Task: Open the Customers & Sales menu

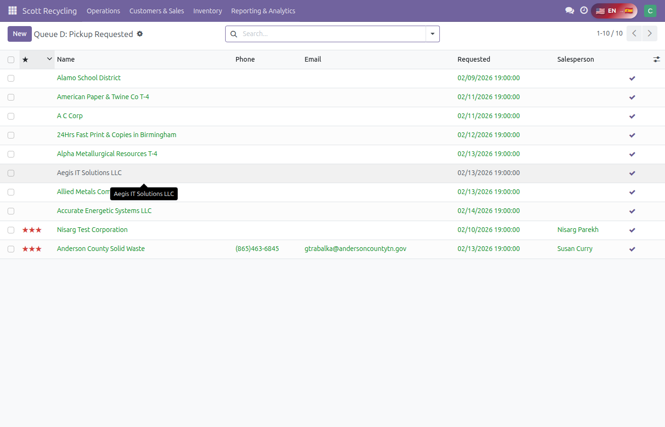Action: [157, 11]
